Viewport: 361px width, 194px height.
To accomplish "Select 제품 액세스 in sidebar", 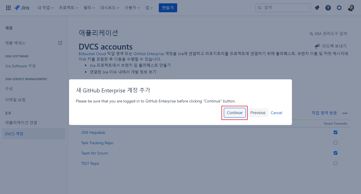I will tap(15, 43).
